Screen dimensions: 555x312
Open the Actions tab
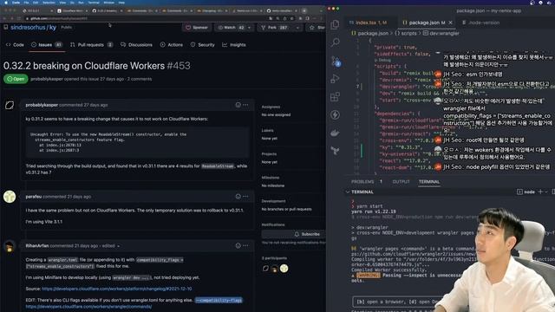pyautogui.click(x=172, y=45)
